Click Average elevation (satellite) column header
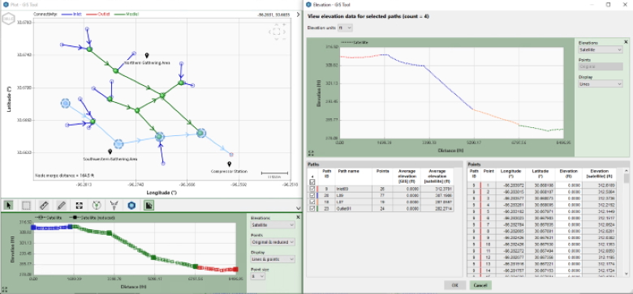 [437, 177]
